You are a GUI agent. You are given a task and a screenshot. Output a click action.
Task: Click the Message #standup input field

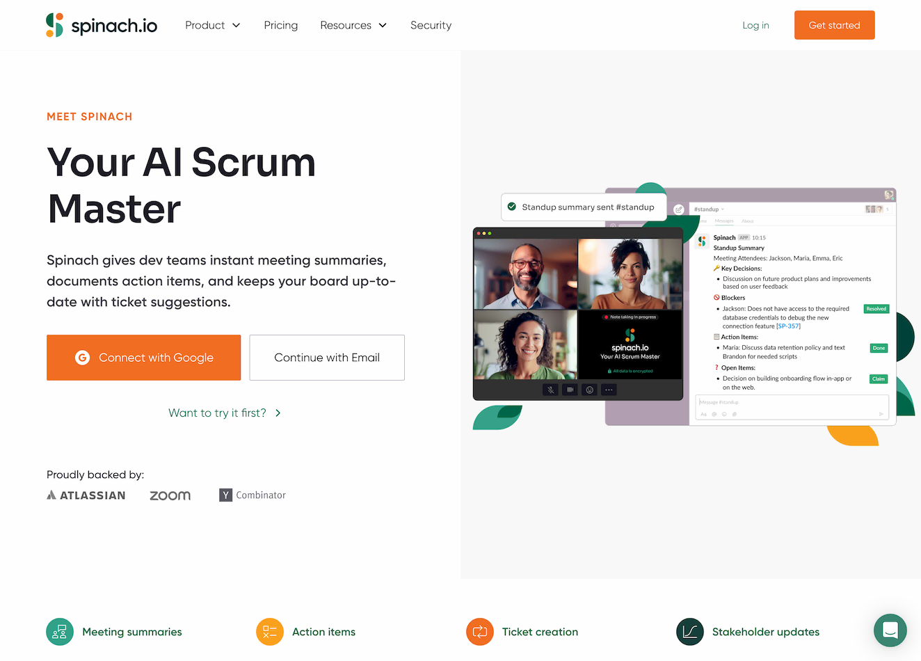792,402
